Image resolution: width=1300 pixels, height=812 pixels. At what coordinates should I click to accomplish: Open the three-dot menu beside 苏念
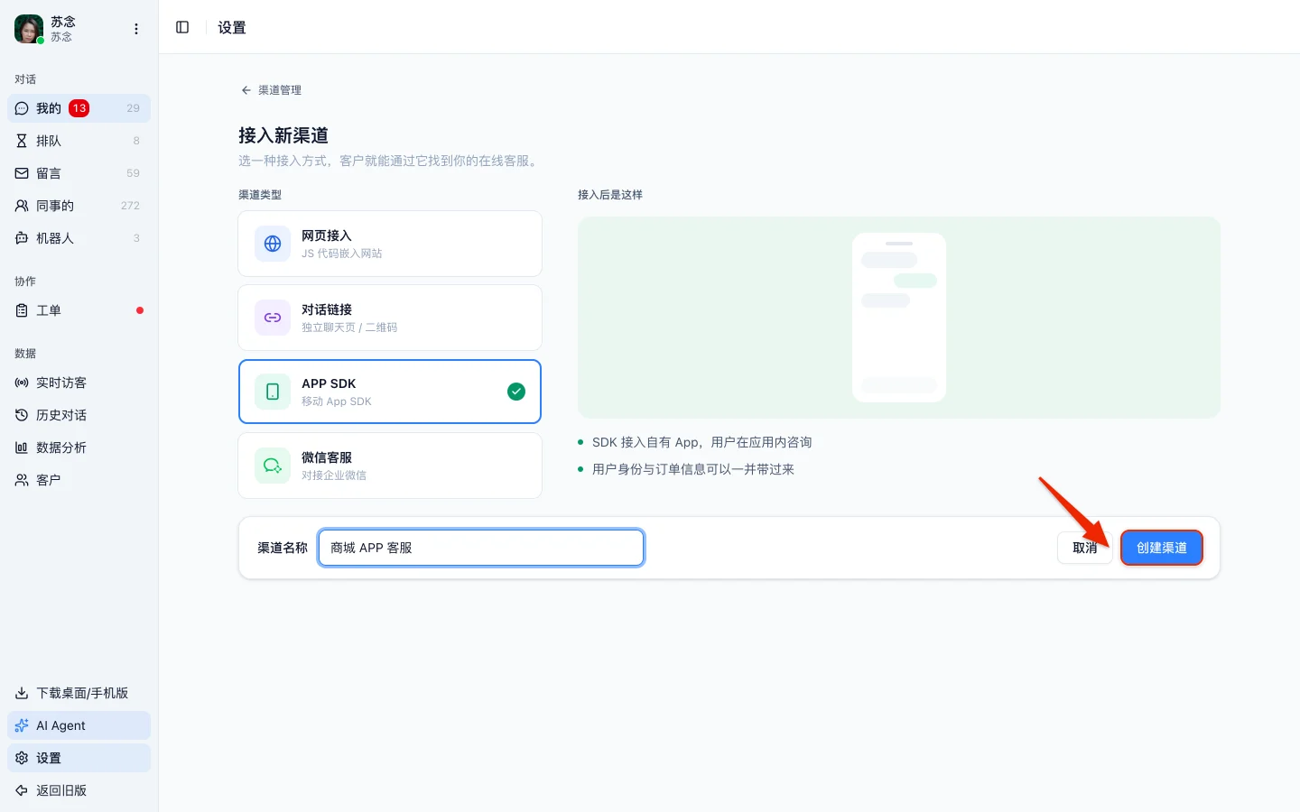pyautogui.click(x=136, y=29)
